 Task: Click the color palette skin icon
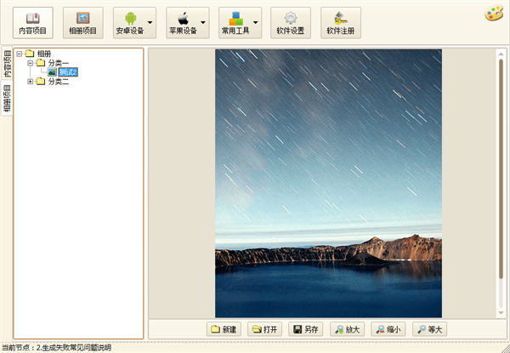(x=494, y=14)
